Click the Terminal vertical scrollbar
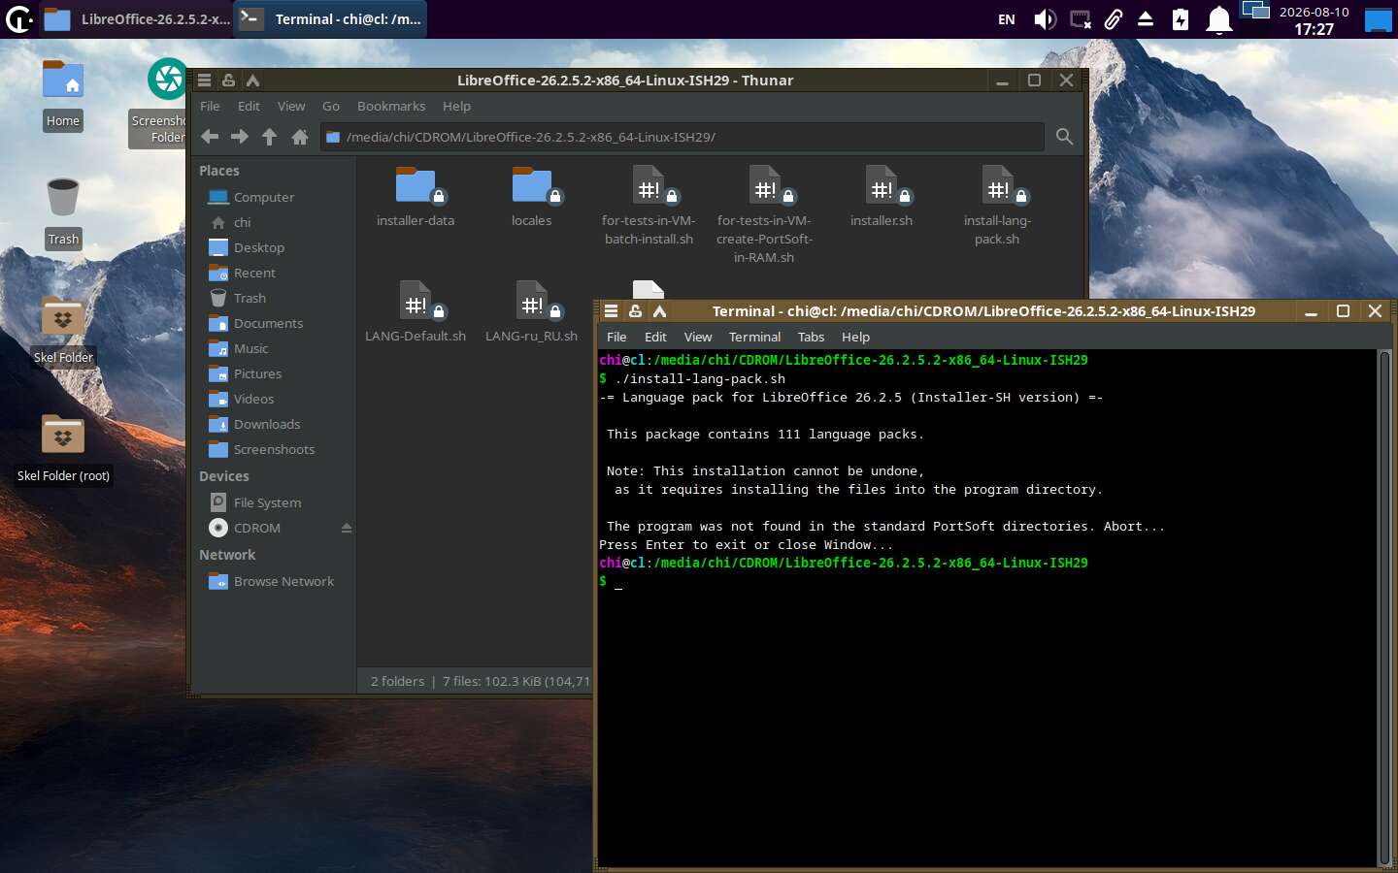The width and height of the screenshot is (1398, 873). [1384, 608]
